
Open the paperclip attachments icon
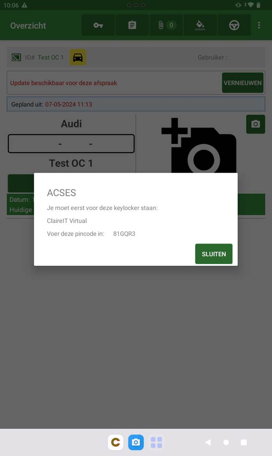(166, 25)
